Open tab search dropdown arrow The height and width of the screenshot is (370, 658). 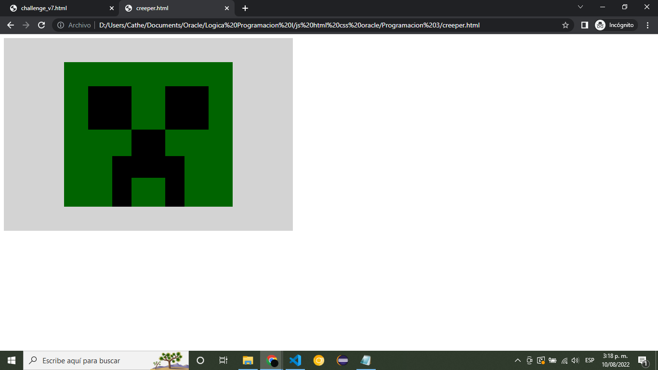[580, 7]
